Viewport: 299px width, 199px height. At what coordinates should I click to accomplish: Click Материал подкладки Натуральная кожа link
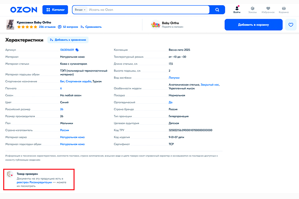[x=72, y=144]
